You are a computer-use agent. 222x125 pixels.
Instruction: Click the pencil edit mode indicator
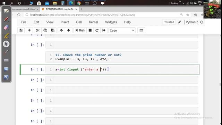tap(180, 22)
